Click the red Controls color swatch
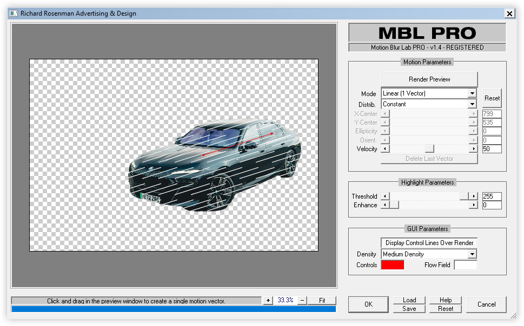Image resolution: width=524 pixels, height=326 pixels. pos(393,265)
